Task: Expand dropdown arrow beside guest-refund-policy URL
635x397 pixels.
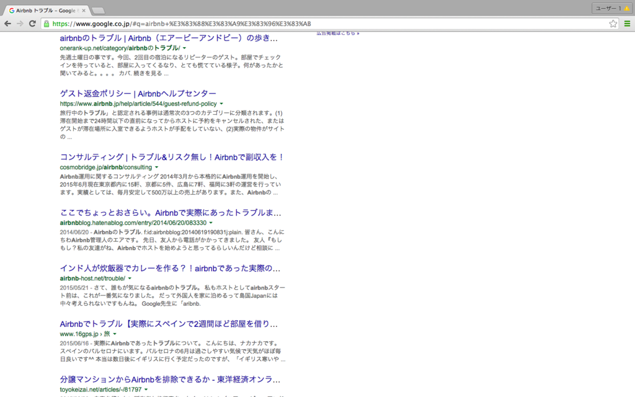Action: click(221, 104)
